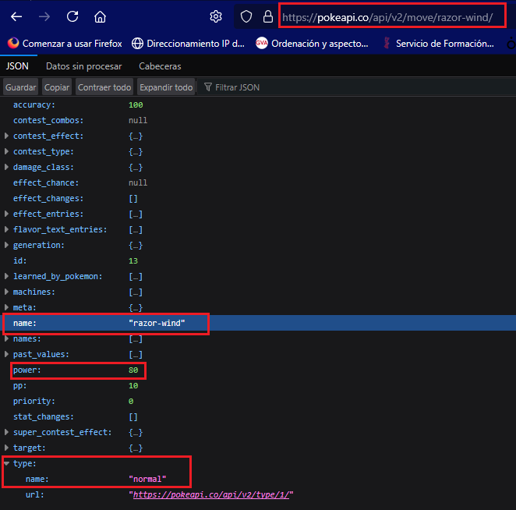The width and height of the screenshot is (516, 510).
Task: Open the Direccionamiento IP d... bookmark
Action: (188, 44)
